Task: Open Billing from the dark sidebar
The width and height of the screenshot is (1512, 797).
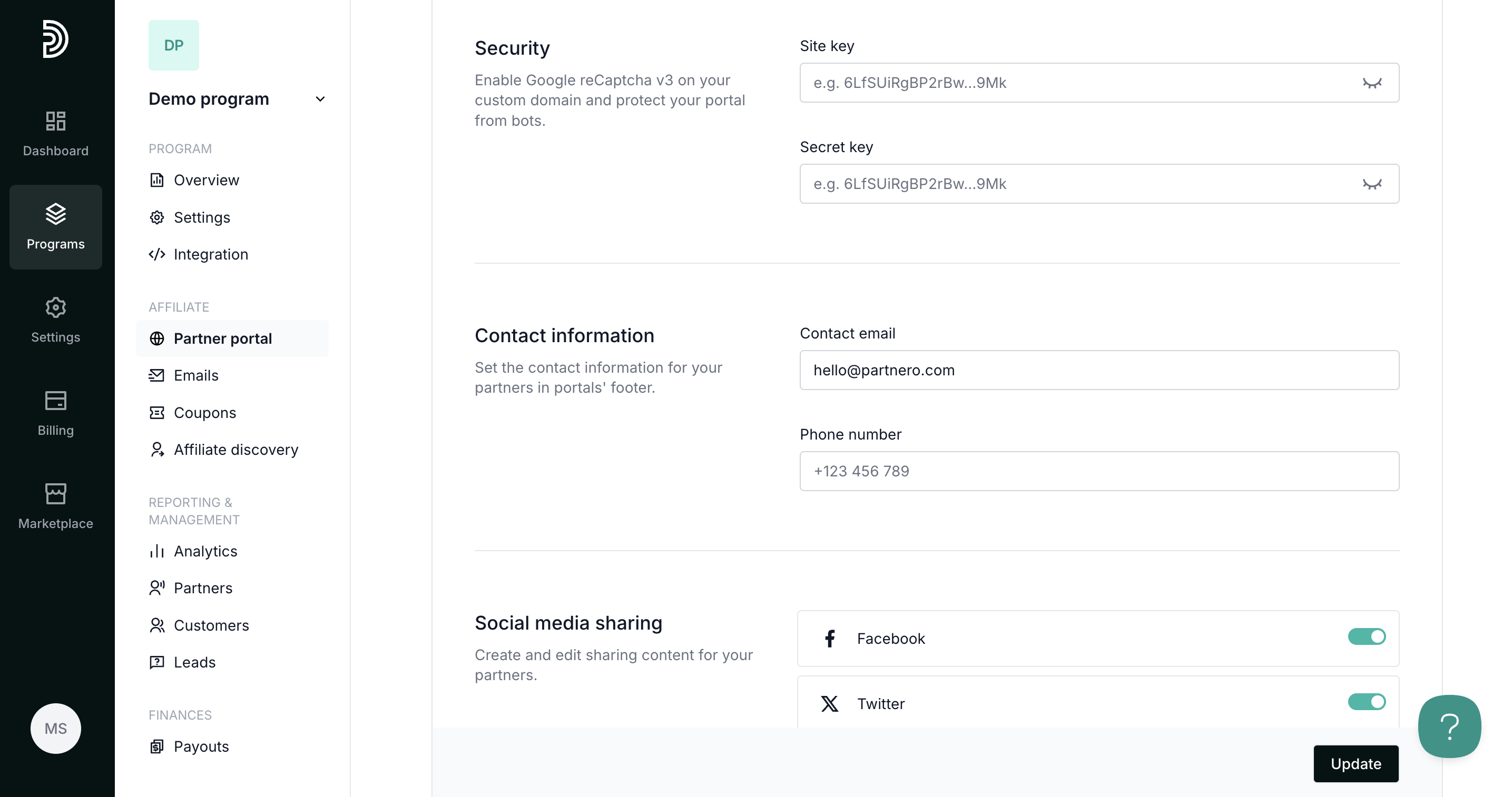Action: pyautogui.click(x=56, y=413)
